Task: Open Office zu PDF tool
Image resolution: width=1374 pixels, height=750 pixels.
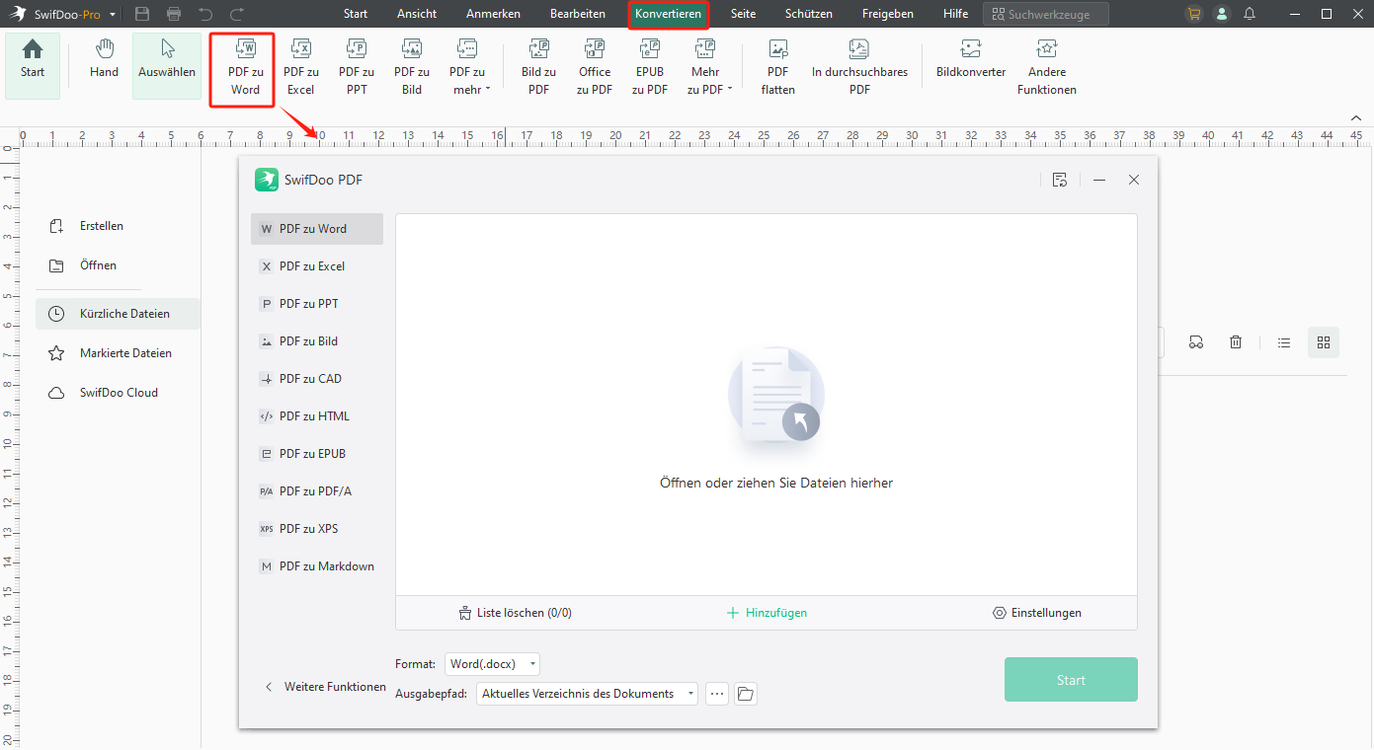Action: point(595,67)
